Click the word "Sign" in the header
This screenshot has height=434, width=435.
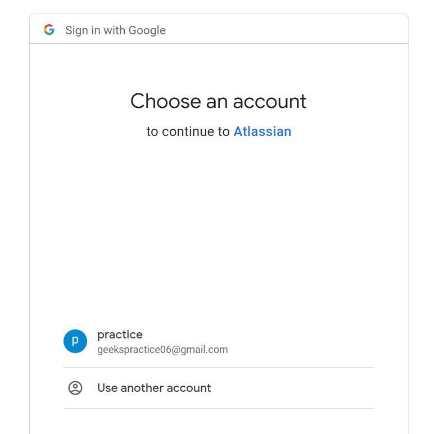point(76,30)
